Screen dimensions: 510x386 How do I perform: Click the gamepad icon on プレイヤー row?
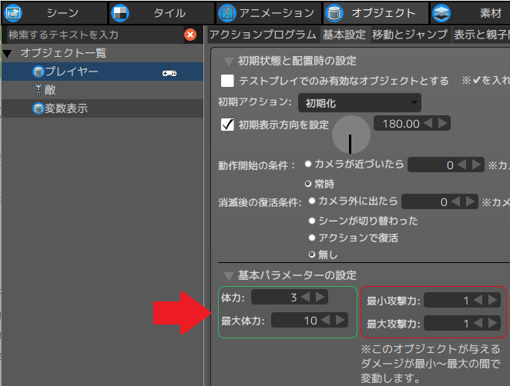pos(169,73)
